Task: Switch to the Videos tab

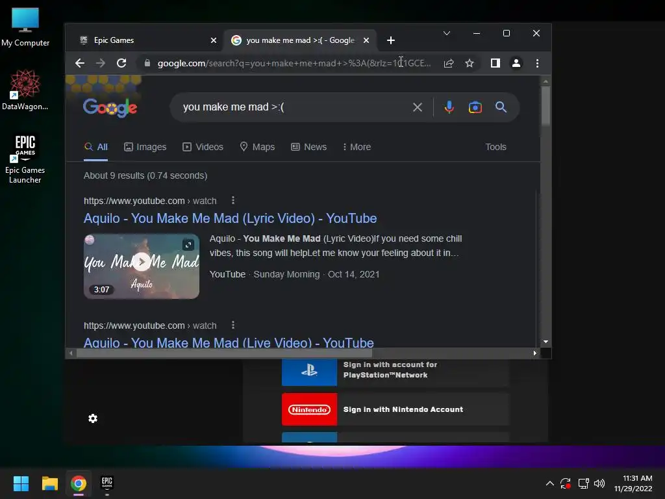Action: pos(203,147)
